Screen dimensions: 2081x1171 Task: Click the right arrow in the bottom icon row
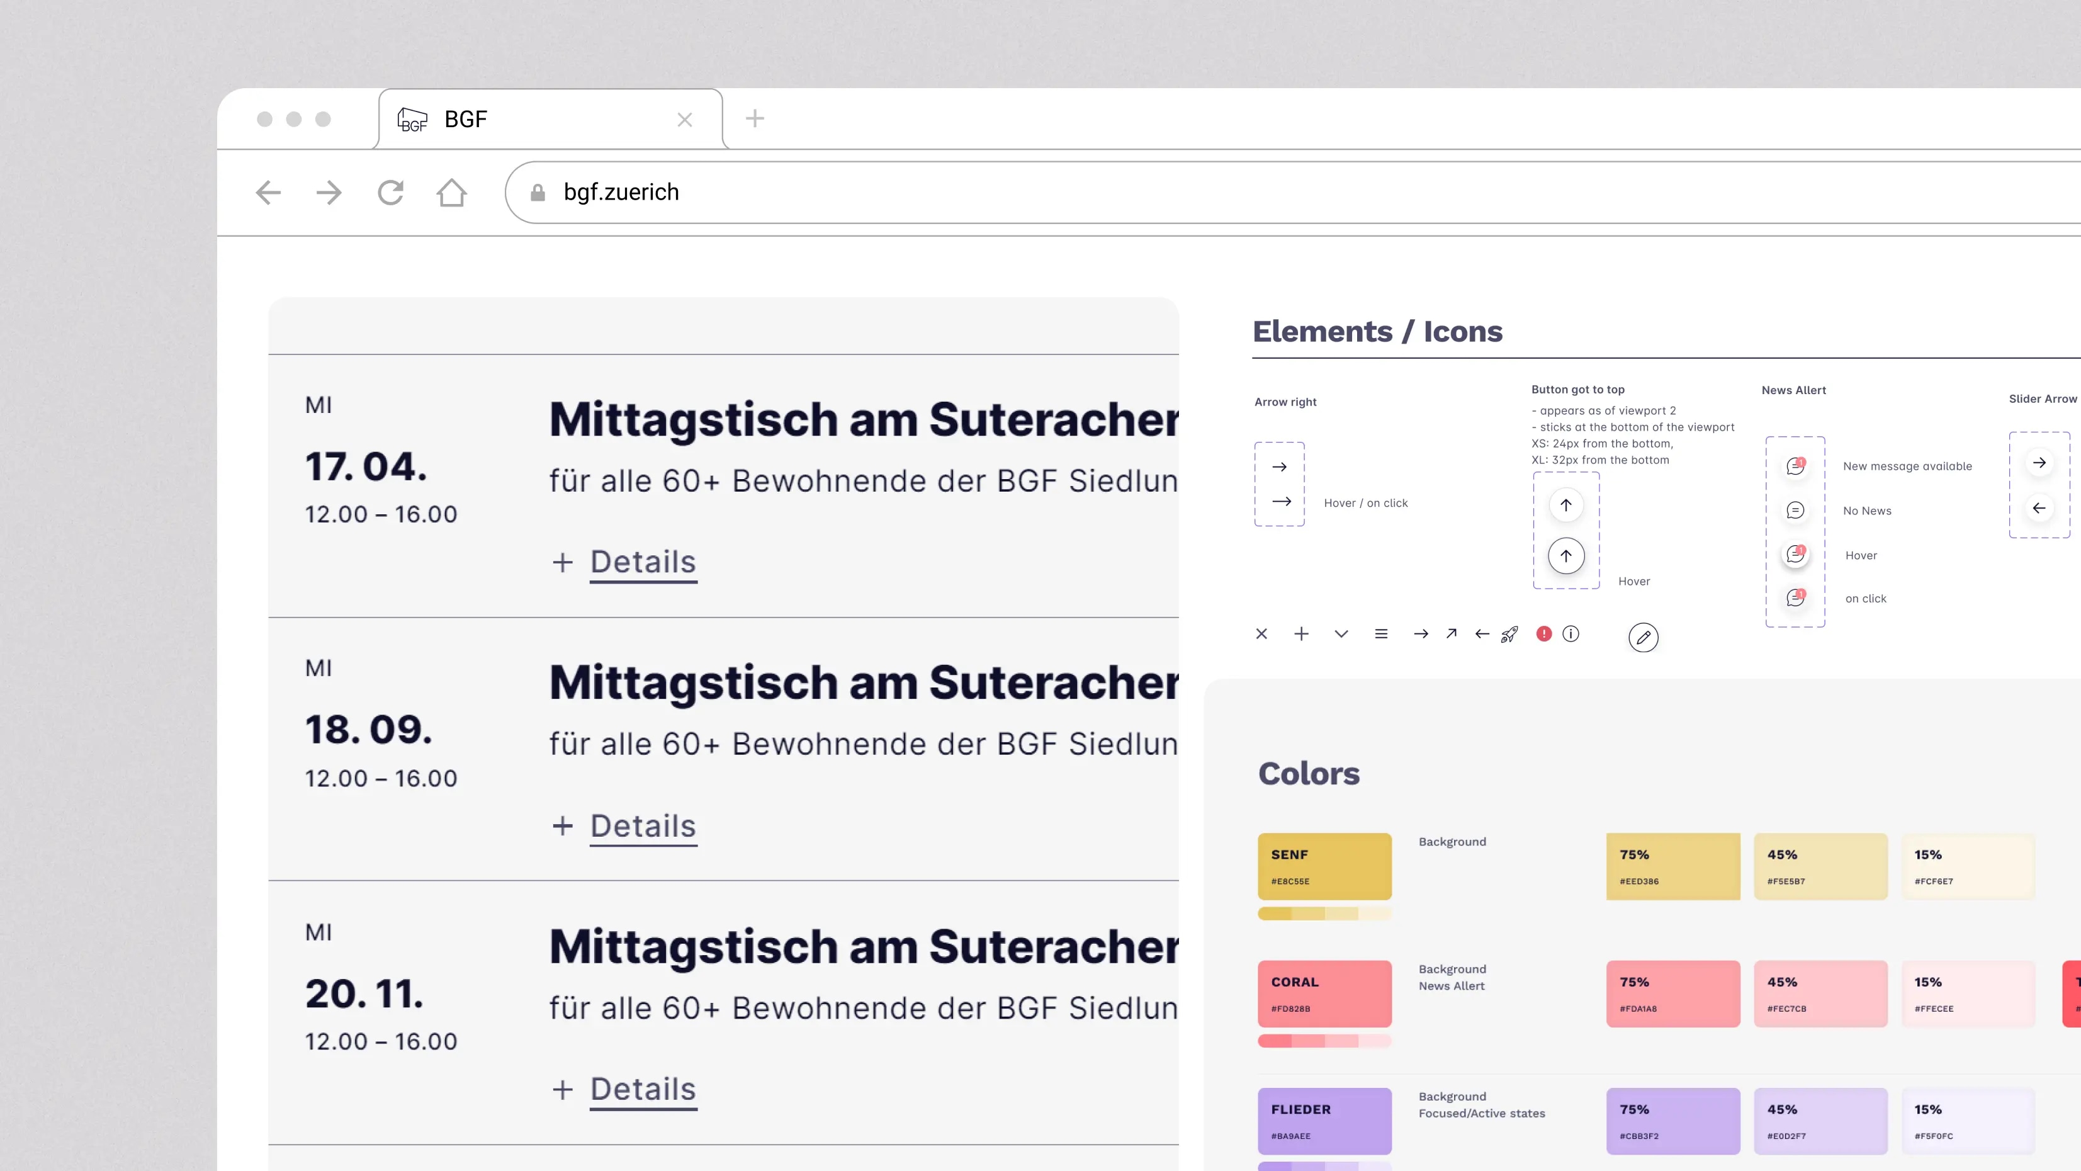click(1421, 635)
